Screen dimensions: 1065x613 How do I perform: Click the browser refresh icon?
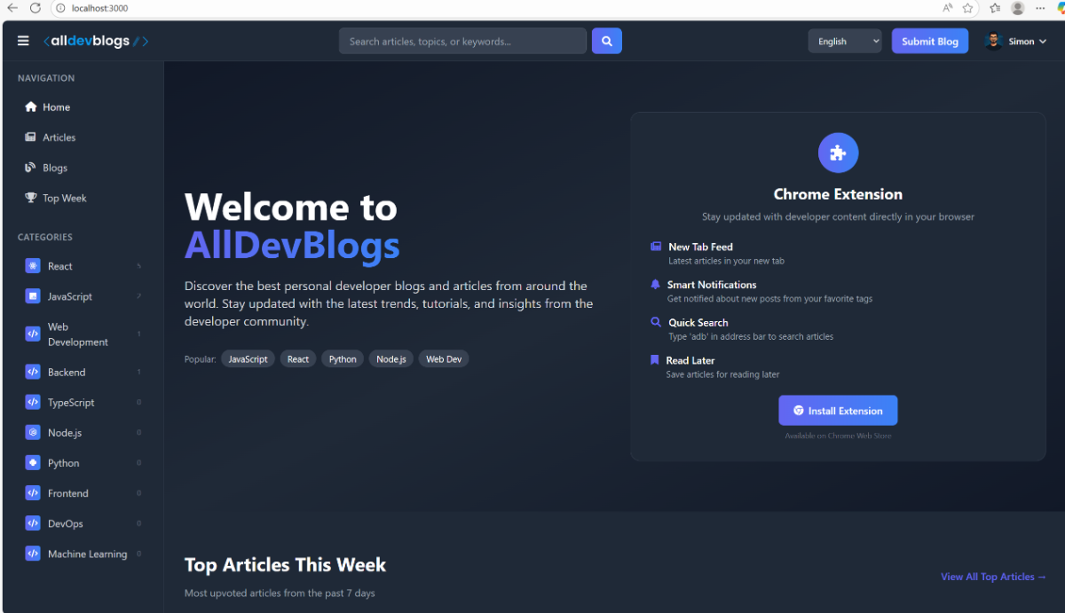35,8
